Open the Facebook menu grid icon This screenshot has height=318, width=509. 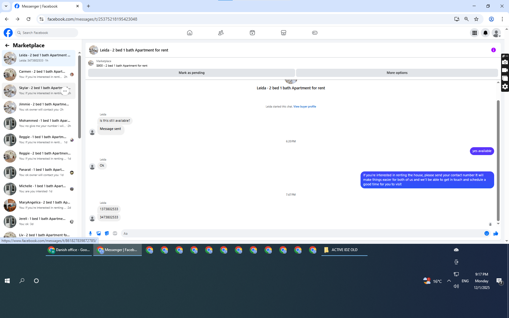click(474, 33)
